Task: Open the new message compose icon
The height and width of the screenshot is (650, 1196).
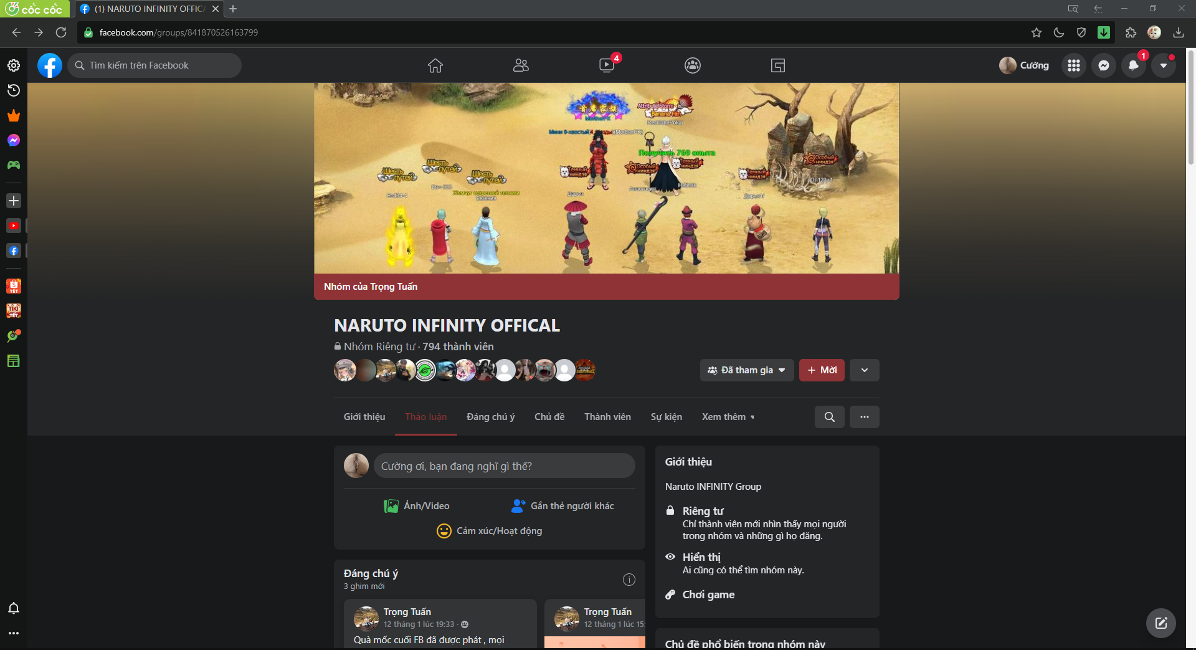Action: [1161, 623]
